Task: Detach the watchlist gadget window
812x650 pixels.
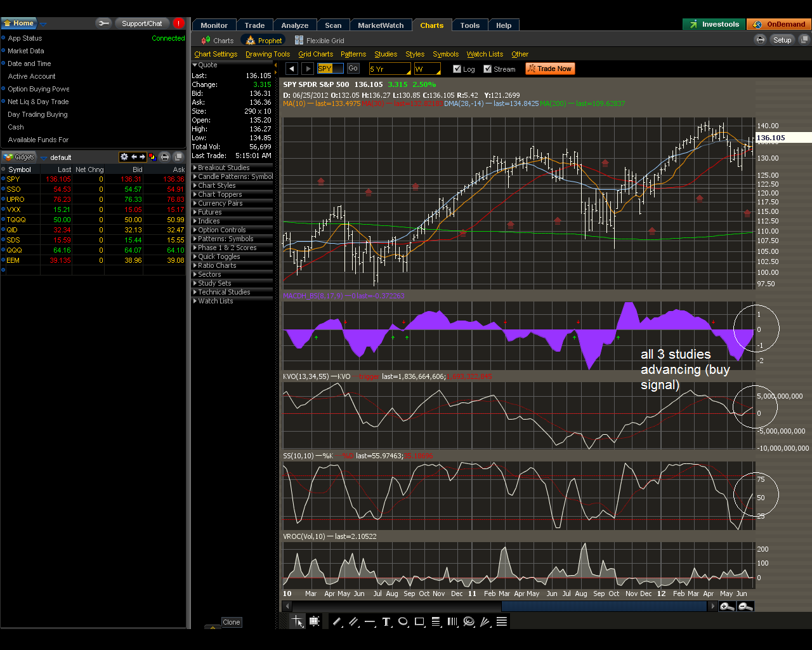Action: point(178,157)
